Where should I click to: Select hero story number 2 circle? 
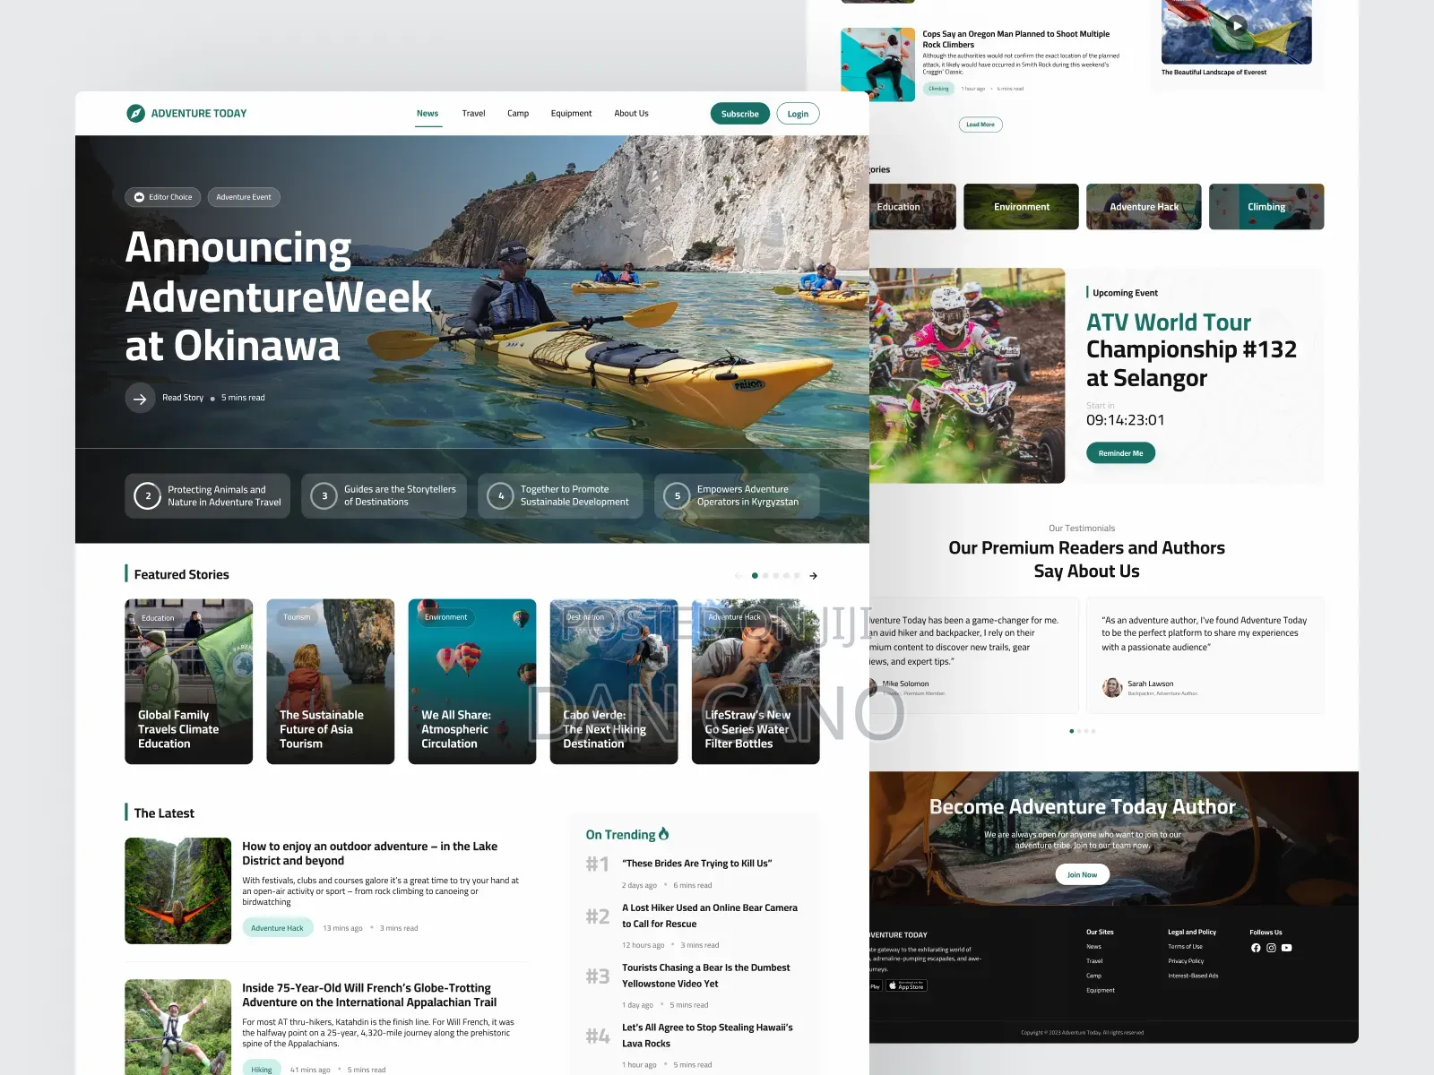(148, 495)
